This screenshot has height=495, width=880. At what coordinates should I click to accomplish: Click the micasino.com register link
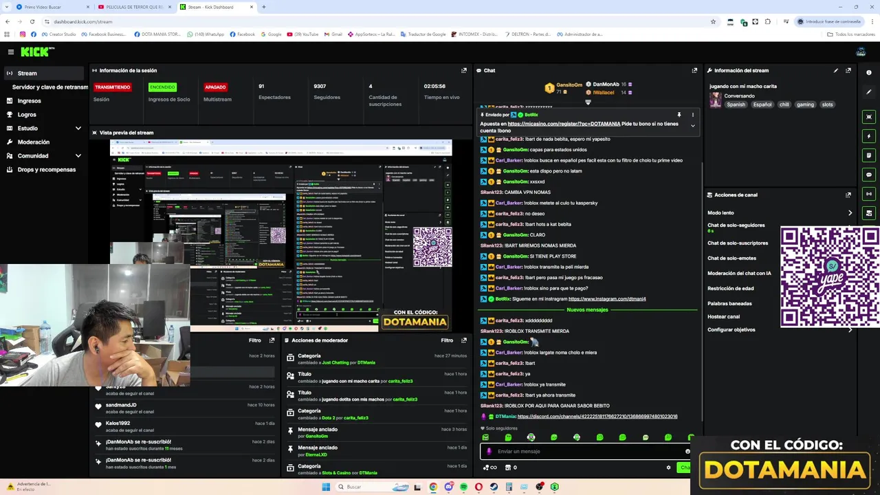[564, 124]
